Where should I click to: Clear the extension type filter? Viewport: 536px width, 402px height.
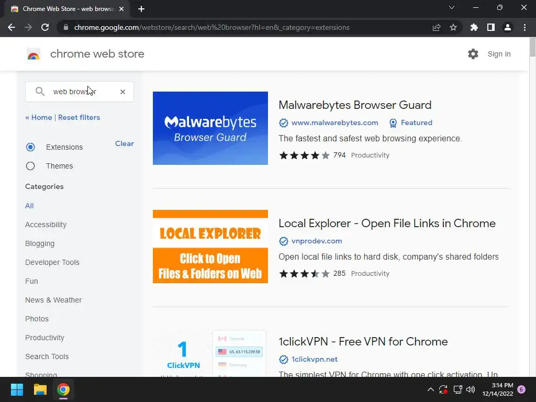click(125, 143)
